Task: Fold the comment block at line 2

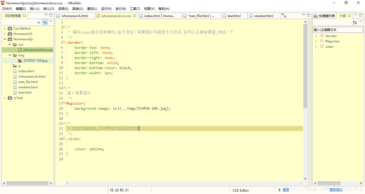Action: click(x=64, y=27)
